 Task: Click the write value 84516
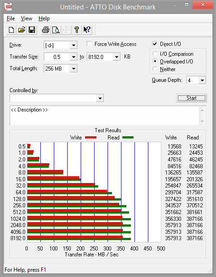coord(174,166)
